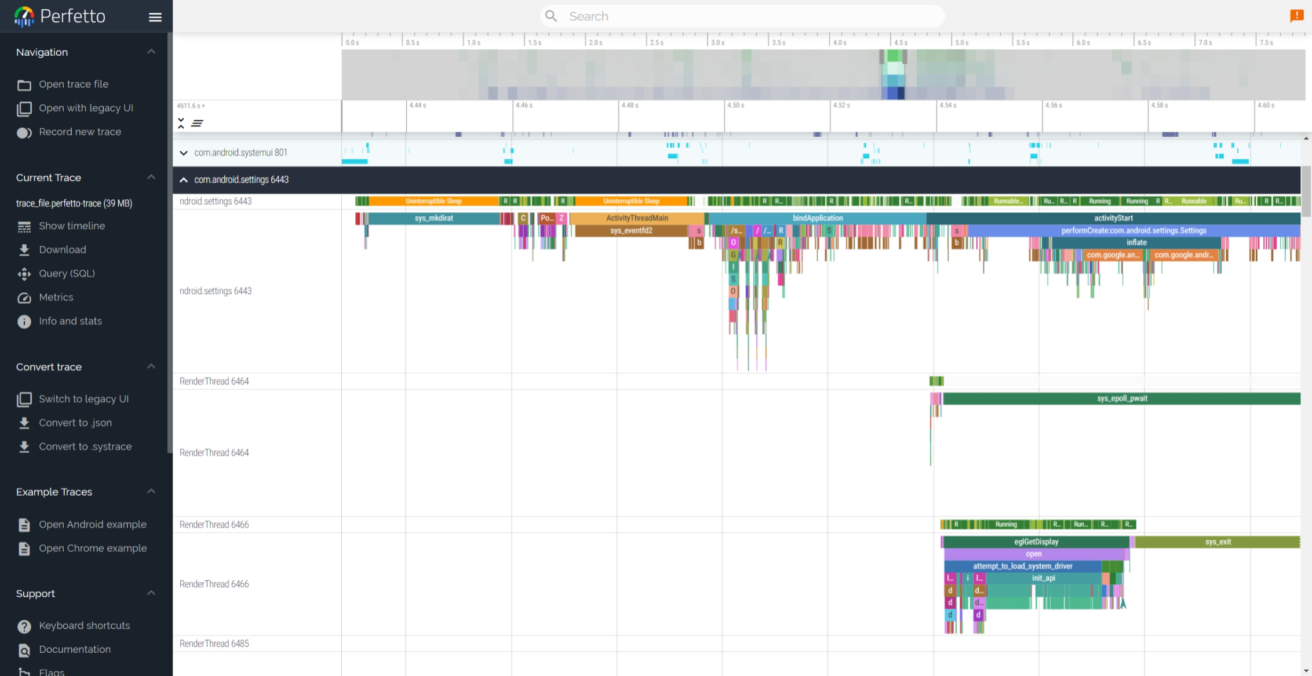The image size is (1312, 676).
Task: Click the Open trace file folder icon
Action: pos(24,85)
